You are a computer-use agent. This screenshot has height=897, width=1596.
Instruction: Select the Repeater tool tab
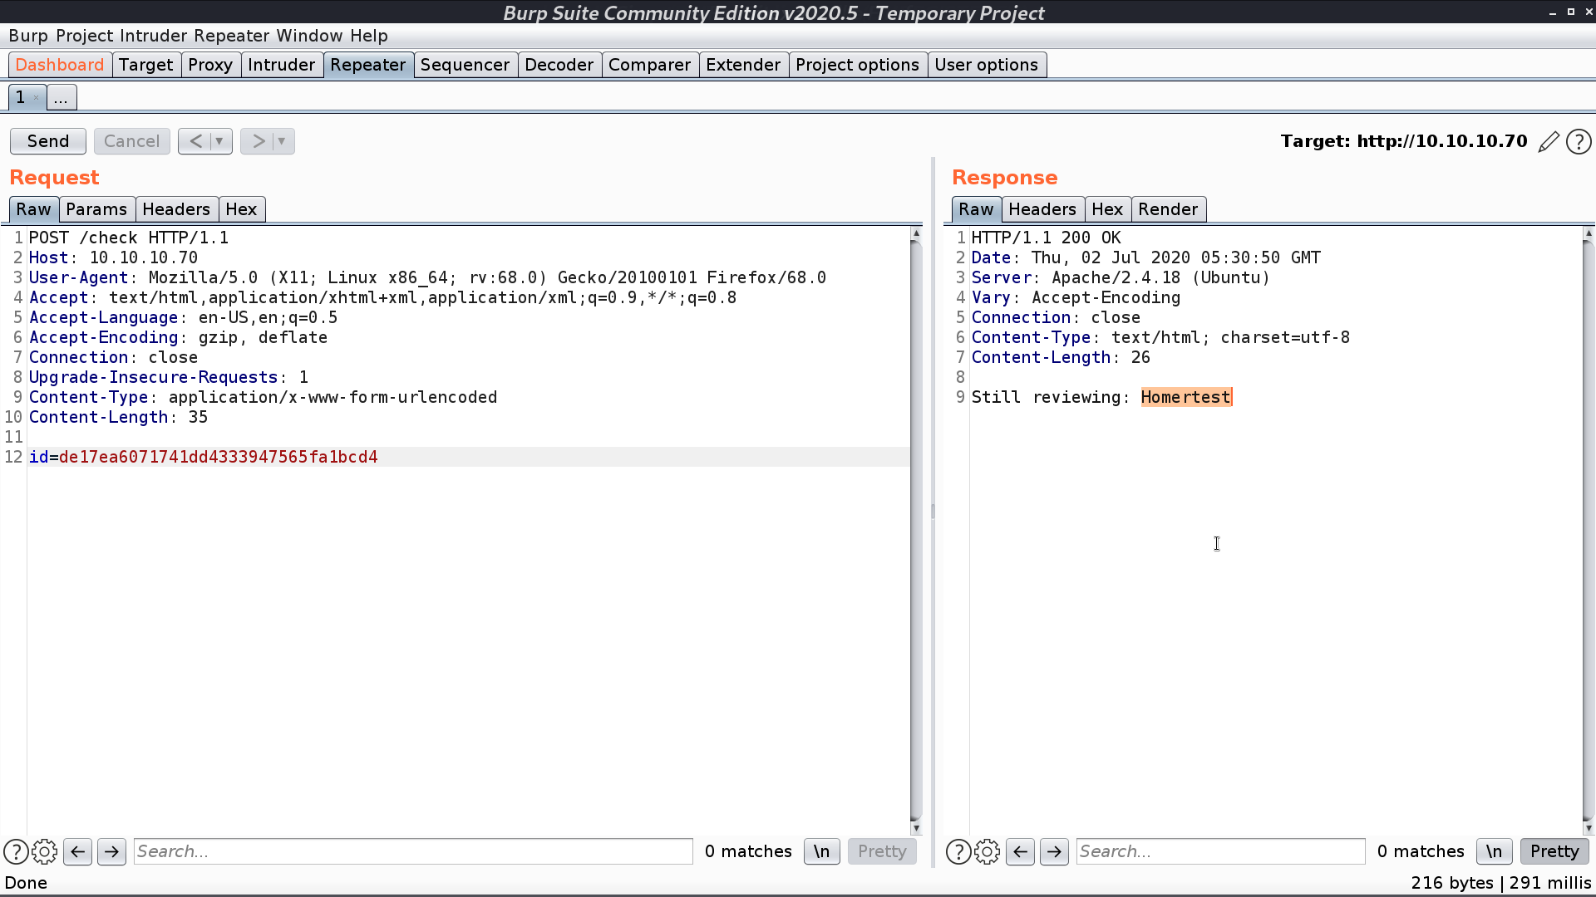tap(368, 65)
